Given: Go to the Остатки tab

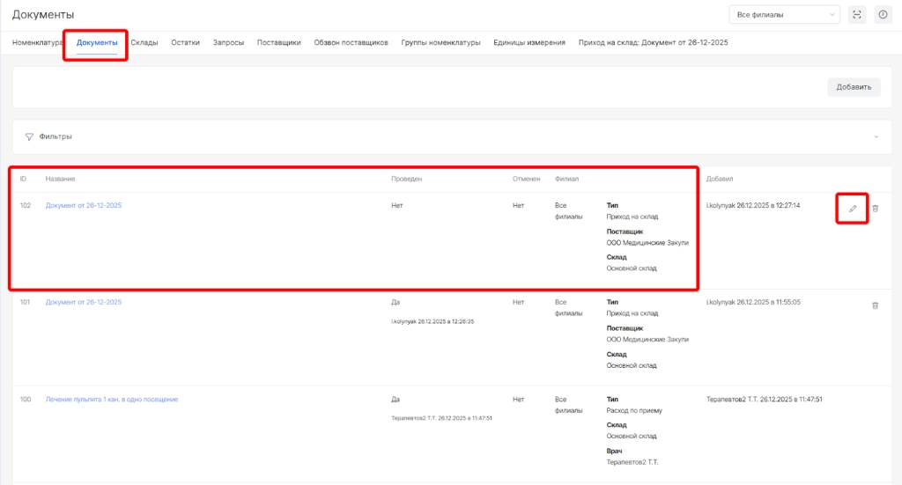Looking at the screenshot, I should pos(185,42).
